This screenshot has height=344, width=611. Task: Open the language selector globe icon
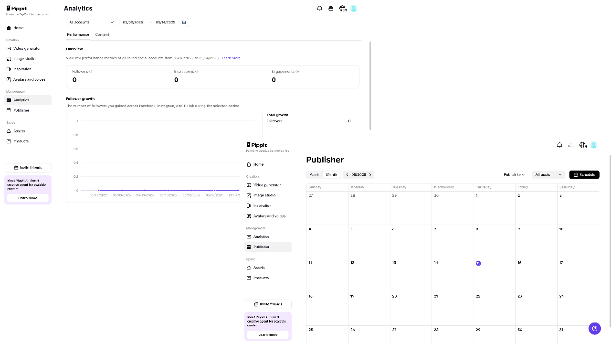(x=342, y=8)
